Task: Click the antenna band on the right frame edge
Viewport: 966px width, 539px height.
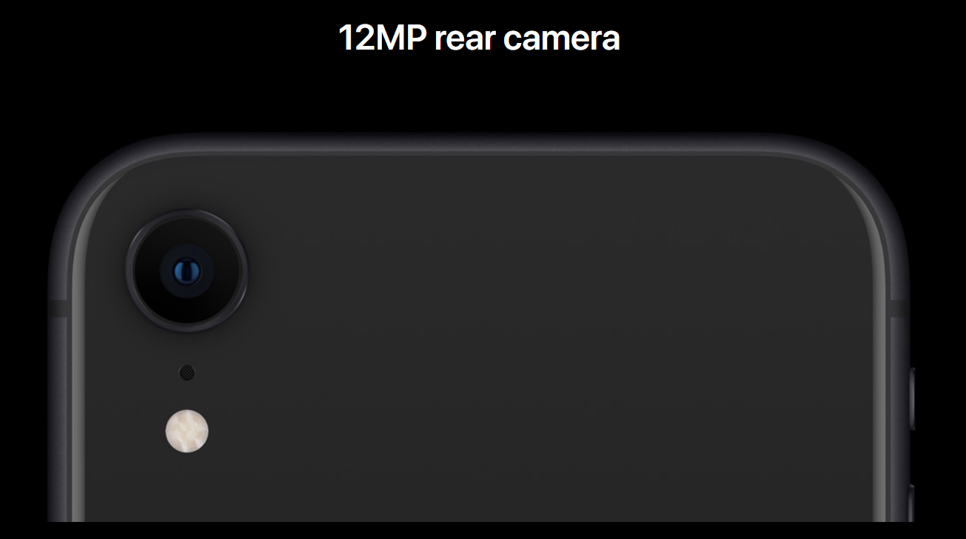Action: [898, 309]
